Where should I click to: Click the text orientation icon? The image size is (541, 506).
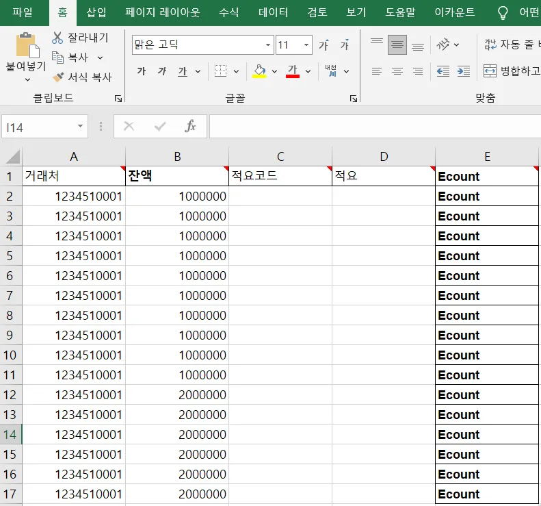pyautogui.click(x=443, y=45)
